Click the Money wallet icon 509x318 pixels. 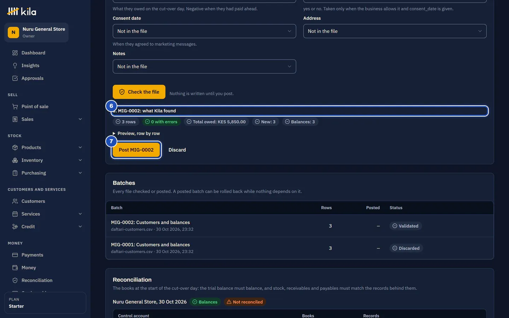point(15,267)
